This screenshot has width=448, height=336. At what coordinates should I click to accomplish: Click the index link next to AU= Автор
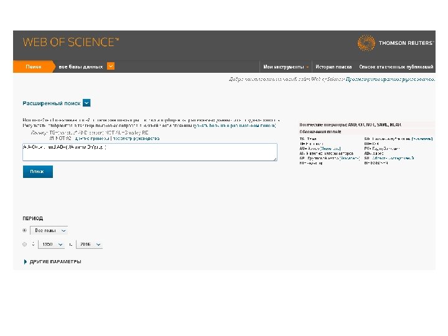coord(330,149)
